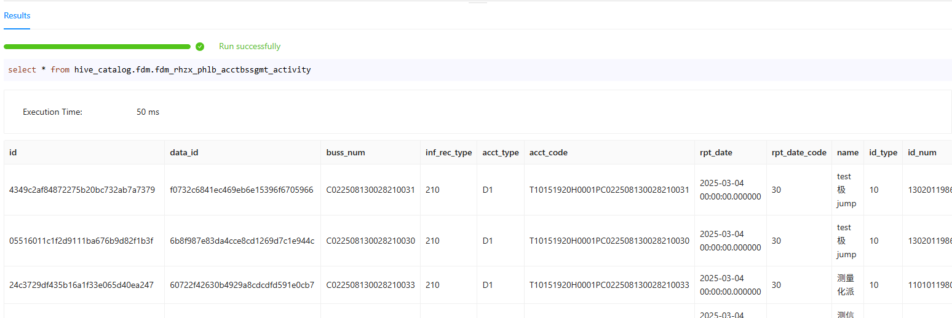Viewport: 952px width, 318px height.
Task: Click the SQL select query text
Action: pos(159,70)
